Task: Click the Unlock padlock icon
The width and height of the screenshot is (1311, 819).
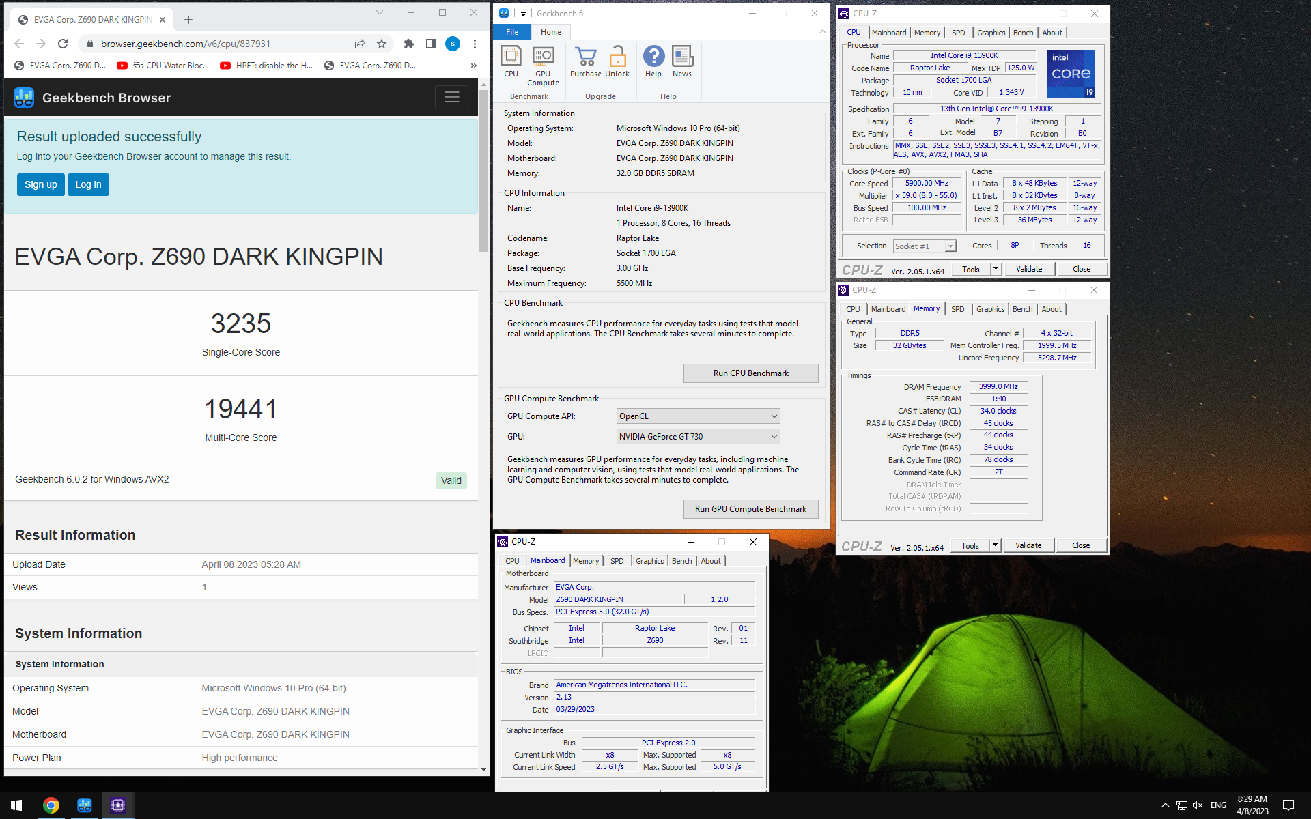Action: [x=617, y=61]
